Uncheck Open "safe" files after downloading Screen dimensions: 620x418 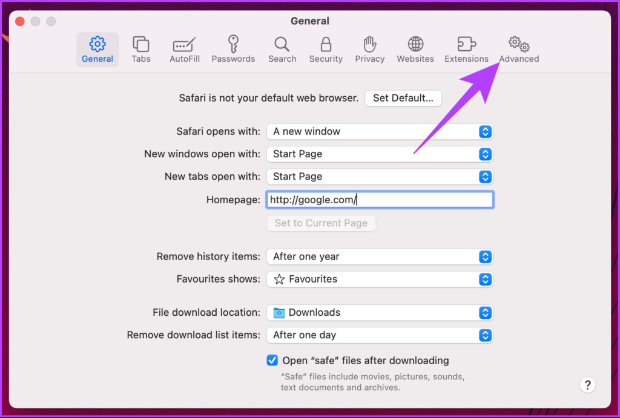pyautogui.click(x=272, y=361)
